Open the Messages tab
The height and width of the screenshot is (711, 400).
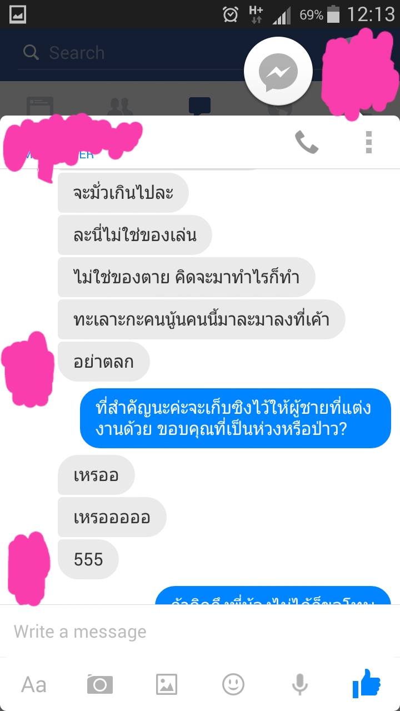[199, 106]
